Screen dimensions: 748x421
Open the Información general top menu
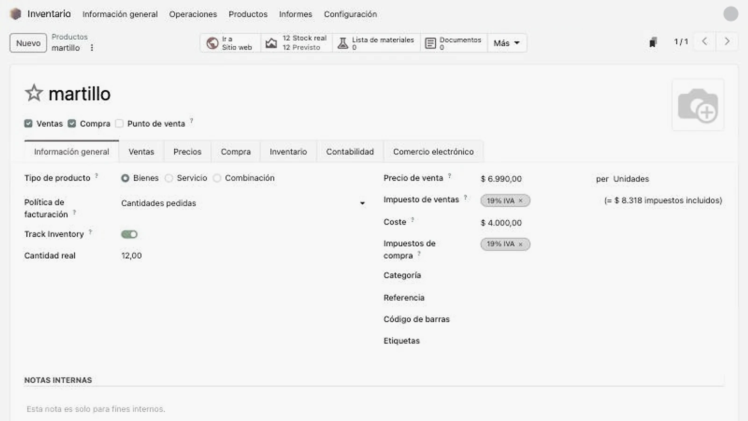point(120,14)
